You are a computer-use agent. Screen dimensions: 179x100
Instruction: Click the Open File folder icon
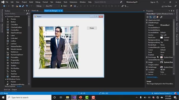[17, 6]
